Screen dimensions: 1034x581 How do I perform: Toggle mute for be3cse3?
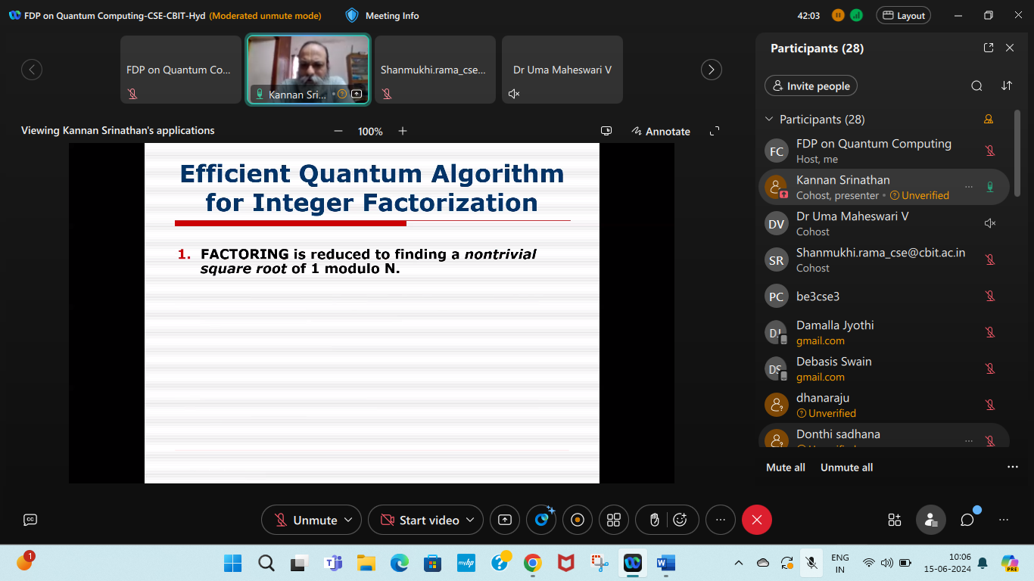point(989,296)
